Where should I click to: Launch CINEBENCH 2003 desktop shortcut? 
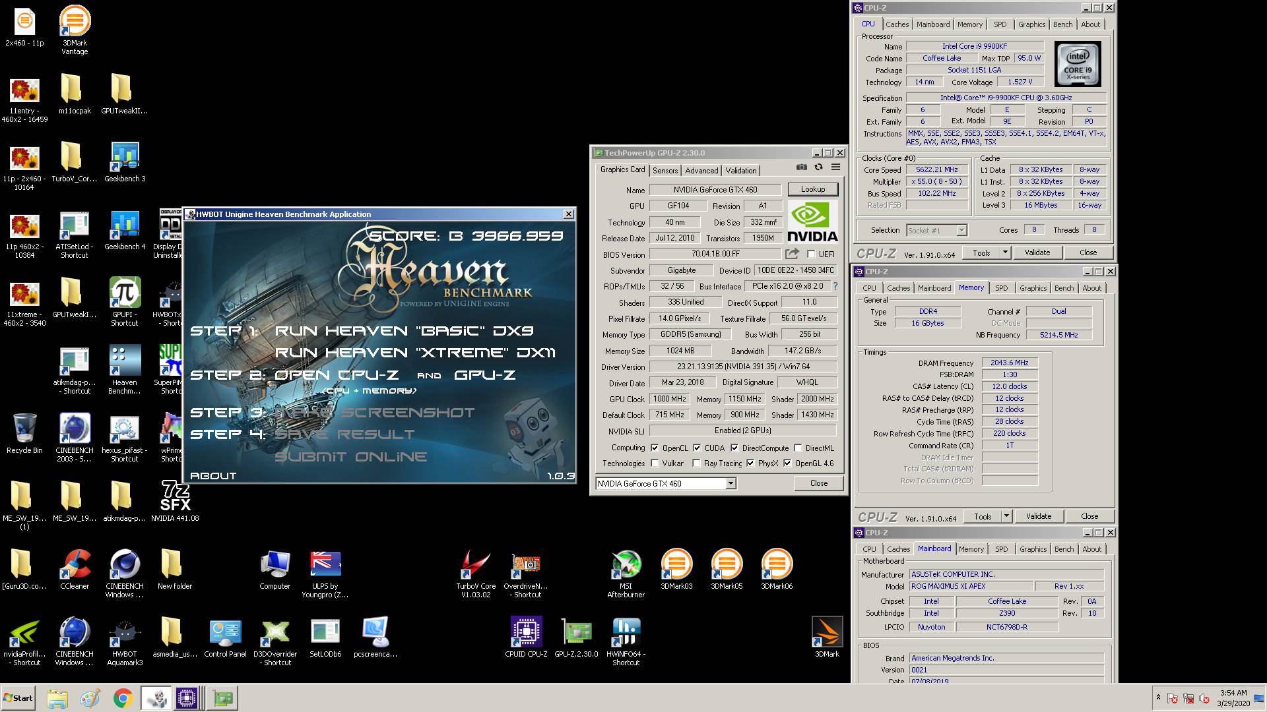click(75, 437)
